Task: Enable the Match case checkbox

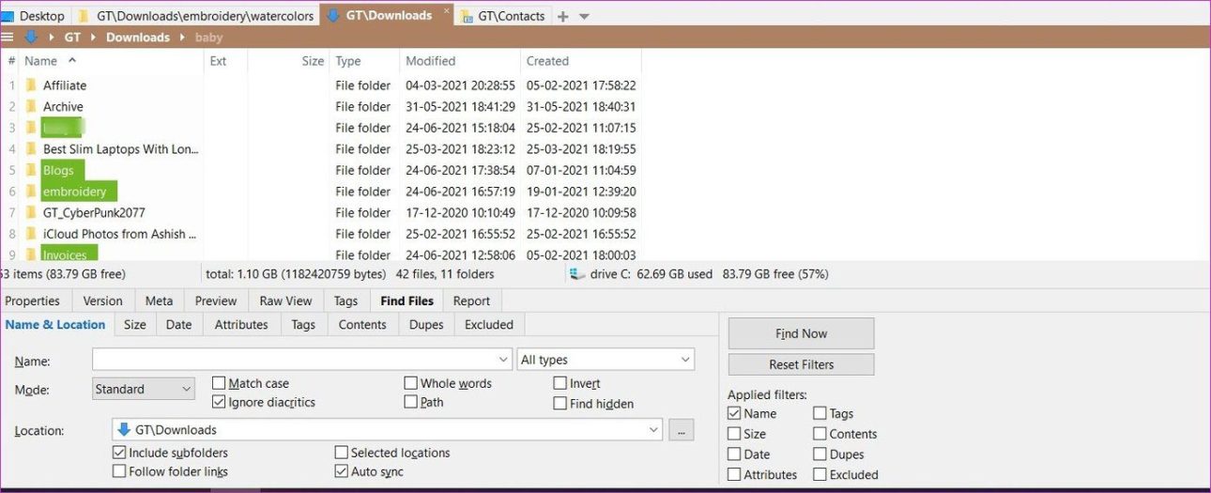Action: (x=219, y=383)
